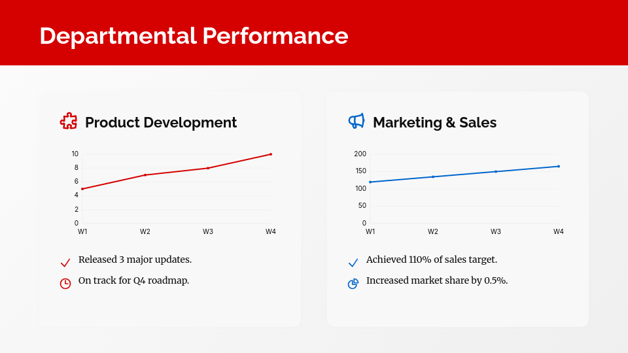Click the red checkmark beside Released updates
The width and height of the screenshot is (628, 353).
point(65,263)
